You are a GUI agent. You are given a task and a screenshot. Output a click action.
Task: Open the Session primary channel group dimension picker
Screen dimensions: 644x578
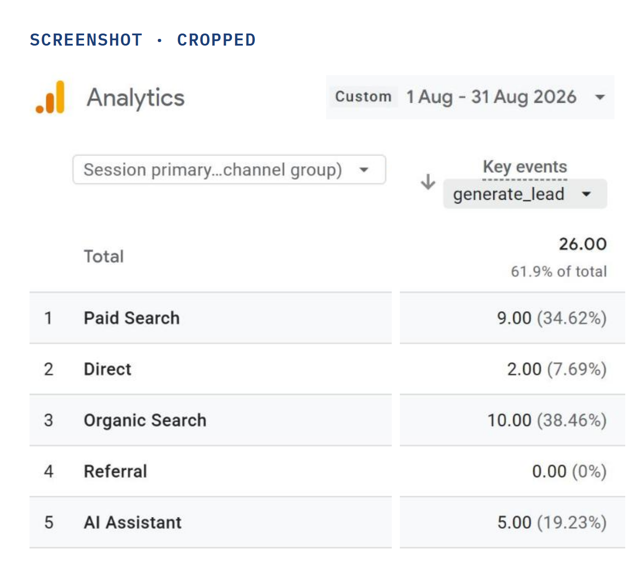[x=229, y=169]
